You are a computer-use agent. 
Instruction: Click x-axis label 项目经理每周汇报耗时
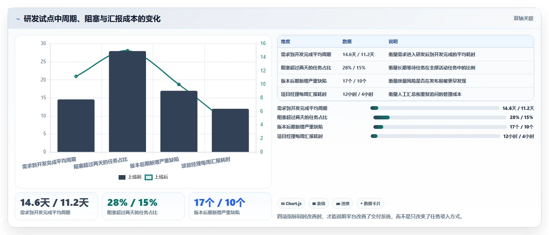pos(206,162)
